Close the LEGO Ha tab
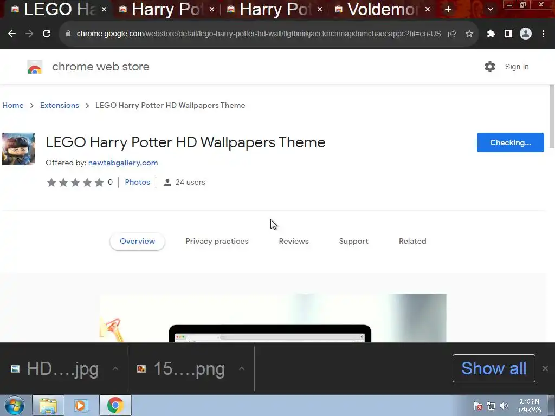The width and height of the screenshot is (555, 416). 104,10
